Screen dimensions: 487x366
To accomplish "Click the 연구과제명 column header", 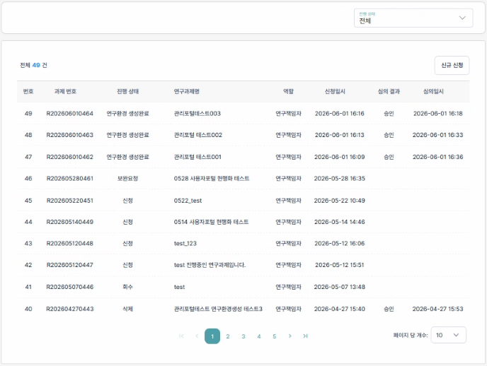I will (x=187, y=91).
